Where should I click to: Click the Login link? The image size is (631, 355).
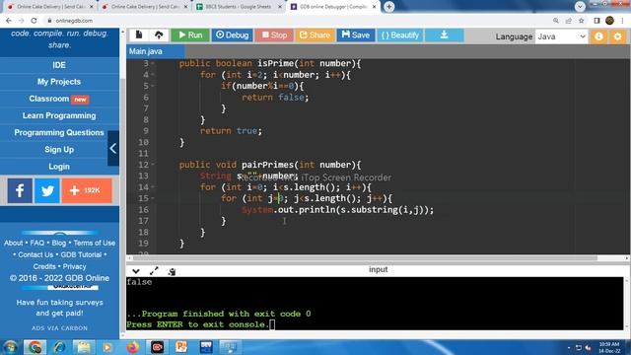[x=59, y=167]
